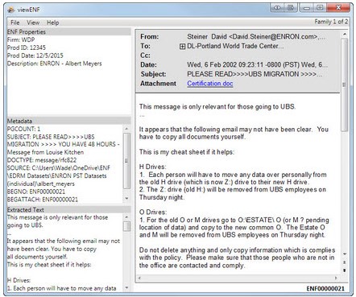Viewport: 356px width, 297px height.
Task: Click email viewer vertical scroll-down arrow
Action: (x=345, y=254)
